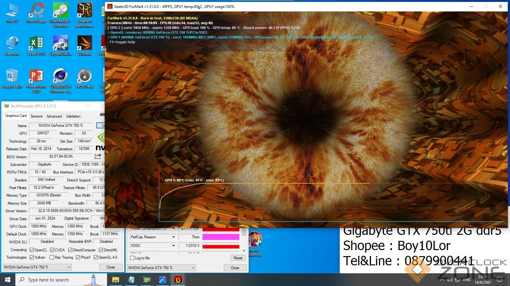Enable the Log to file checkbox

pyautogui.click(x=132, y=258)
